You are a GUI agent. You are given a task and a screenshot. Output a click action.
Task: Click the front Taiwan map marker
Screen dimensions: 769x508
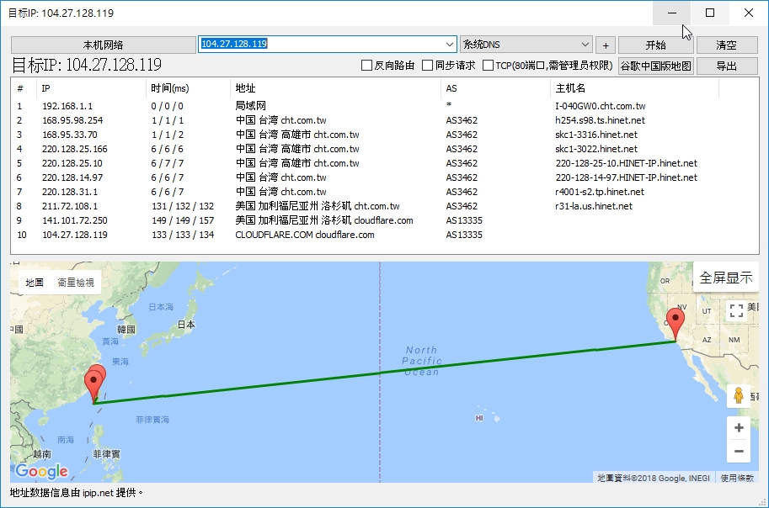(93, 386)
